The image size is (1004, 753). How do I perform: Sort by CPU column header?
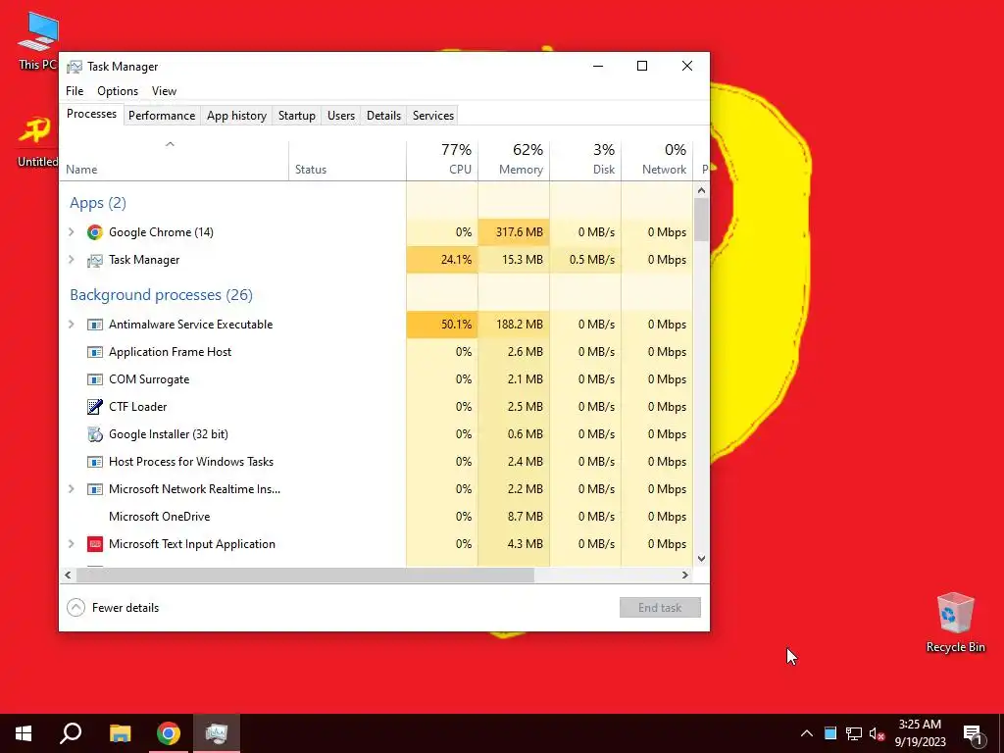pyautogui.click(x=442, y=160)
